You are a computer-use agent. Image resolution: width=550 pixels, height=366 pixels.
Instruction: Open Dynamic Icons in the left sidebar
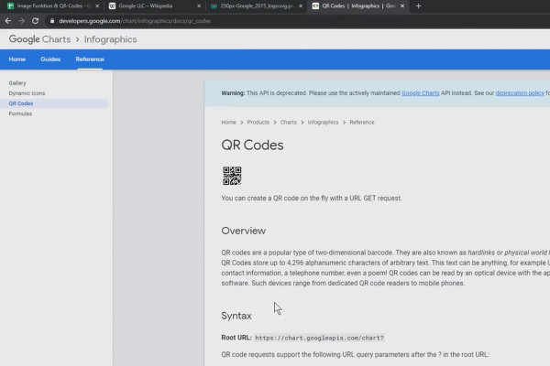click(x=27, y=93)
